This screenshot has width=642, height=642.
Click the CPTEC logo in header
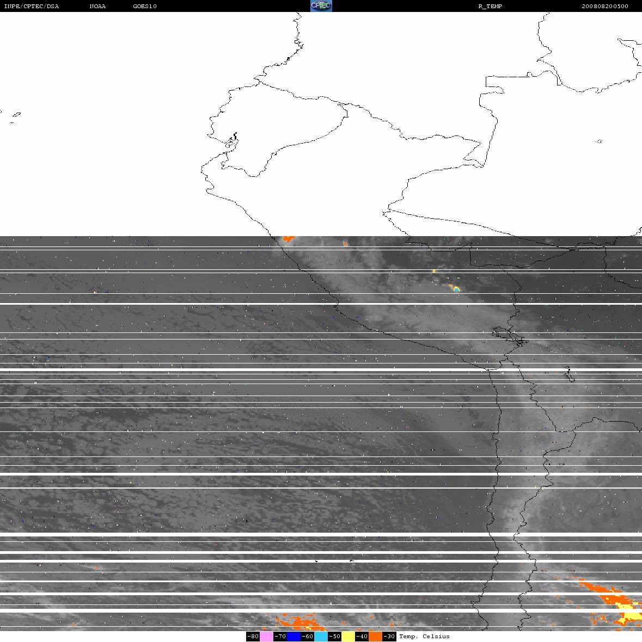pyautogui.click(x=321, y=6)
